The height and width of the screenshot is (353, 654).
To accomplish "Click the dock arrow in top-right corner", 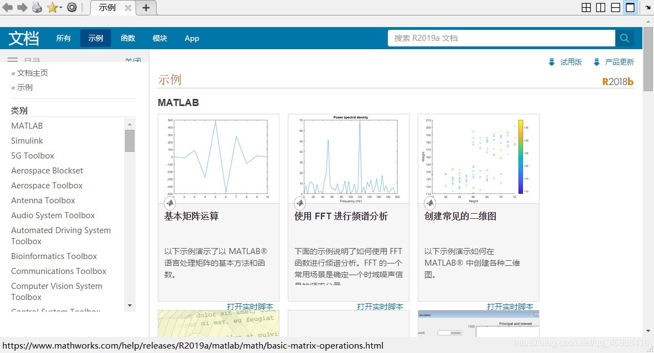I will click(x=648, y=7).
